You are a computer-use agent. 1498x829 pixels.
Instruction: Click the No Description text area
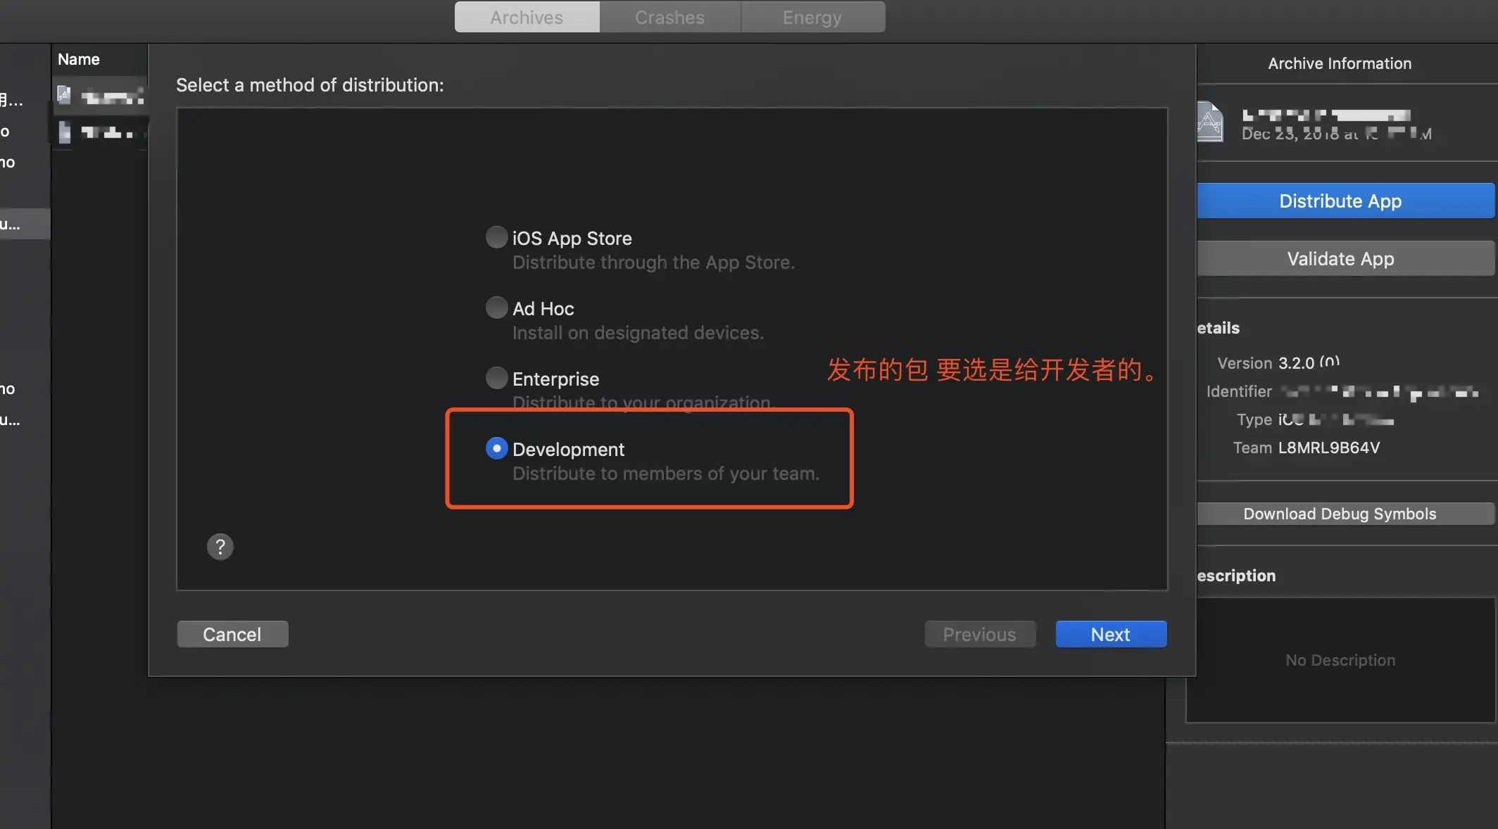point(1340,660)
